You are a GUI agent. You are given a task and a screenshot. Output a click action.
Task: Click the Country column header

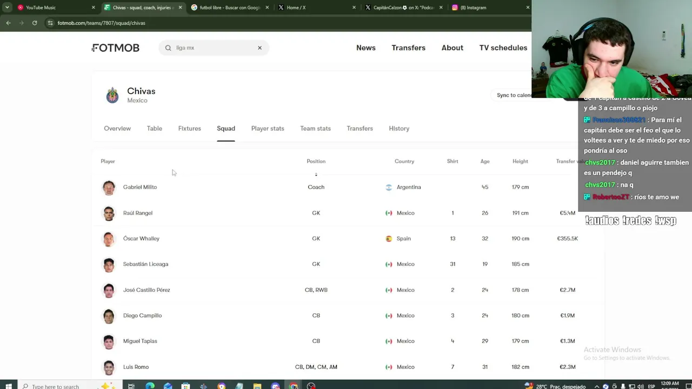coord(404,161)
